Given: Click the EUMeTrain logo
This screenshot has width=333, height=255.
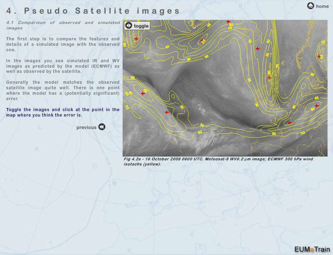Looking at the screenshot, I should [312, 249].
